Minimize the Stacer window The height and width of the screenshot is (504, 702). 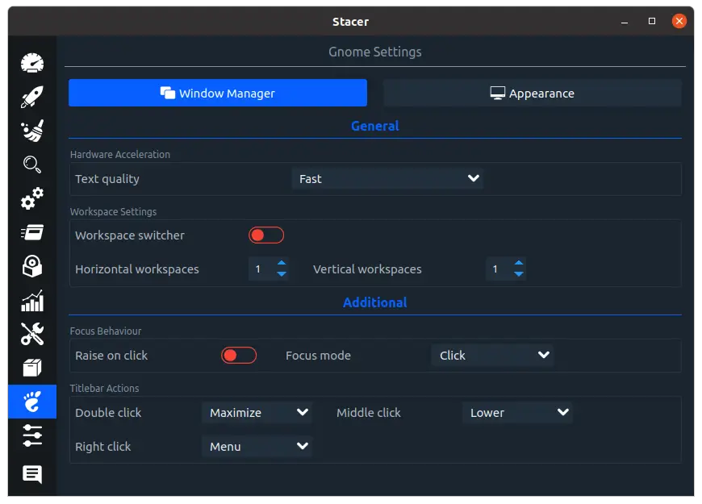click(624, 22)
